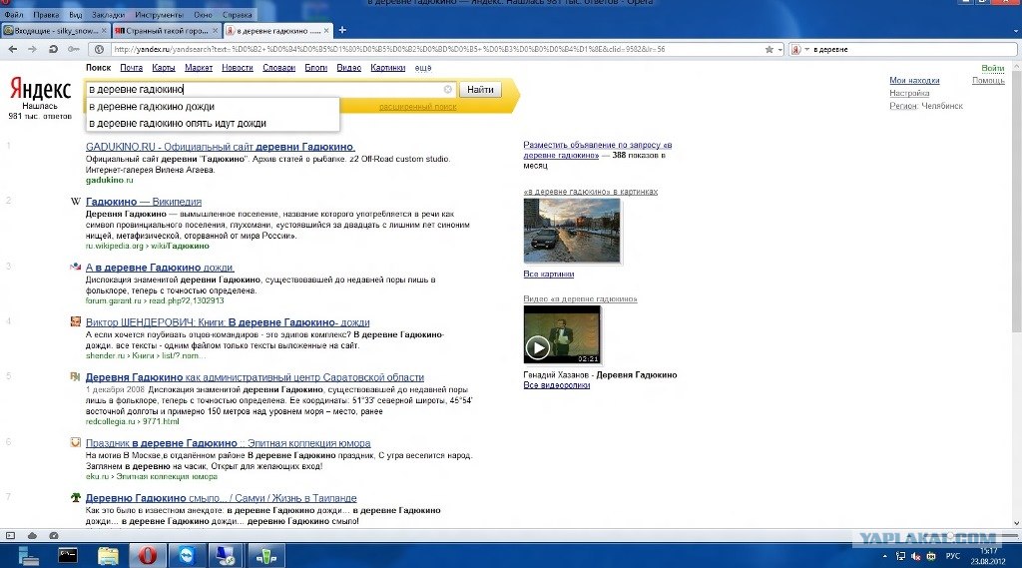Click the browser Back arrow button
Image resolution: width=1022 pixels, height=568 pixels.
click(13, 49)
